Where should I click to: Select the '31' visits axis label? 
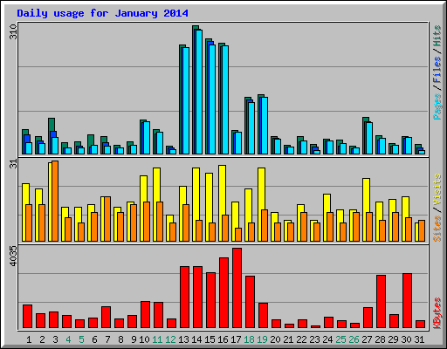click(13, 165)
